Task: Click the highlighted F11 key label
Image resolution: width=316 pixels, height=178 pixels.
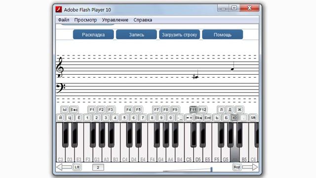Action: (x=193, y=110)
